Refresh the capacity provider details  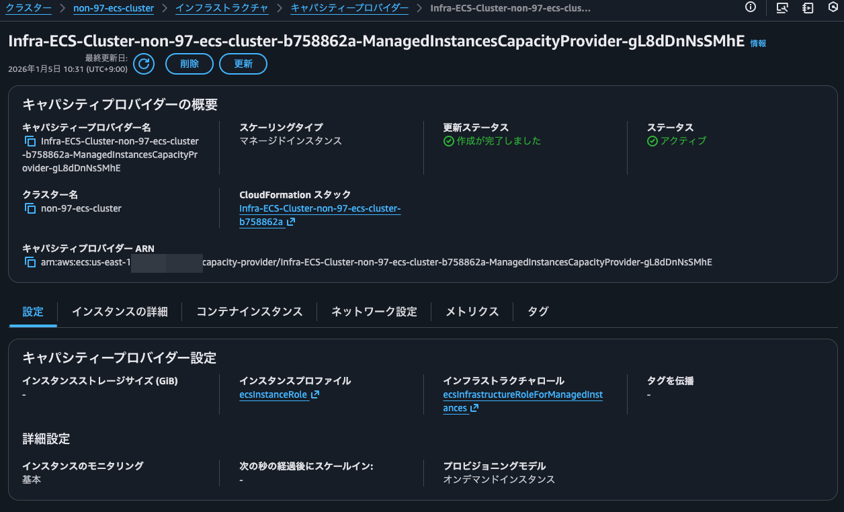[143, 63]
